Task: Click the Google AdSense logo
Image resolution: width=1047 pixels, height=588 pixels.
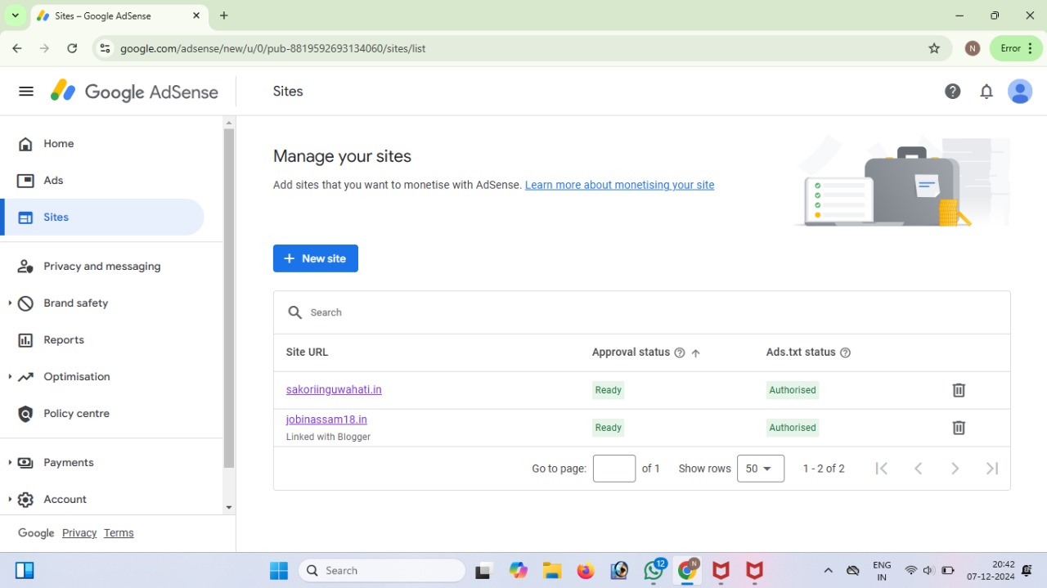Action: (134, 92)
